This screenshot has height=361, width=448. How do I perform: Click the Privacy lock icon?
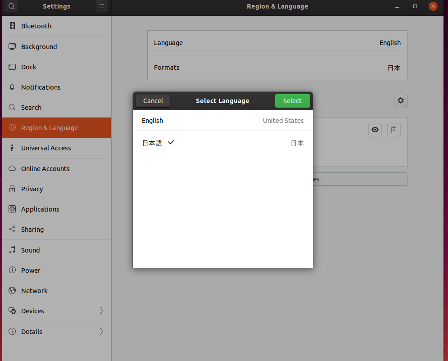pos(12,189)
